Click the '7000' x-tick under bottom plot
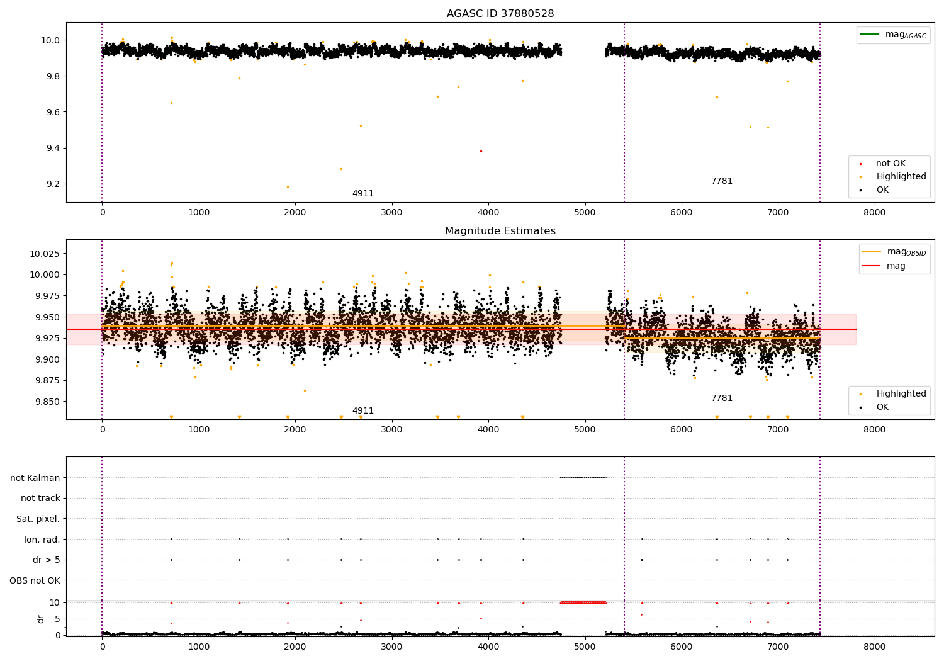The image size is (944, 661). pyautogui.click(x=778, y=647)
